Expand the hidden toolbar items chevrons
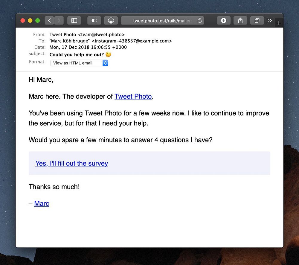Screen dimensions: 299x265 pyautogui.click(x=269, y=20)
